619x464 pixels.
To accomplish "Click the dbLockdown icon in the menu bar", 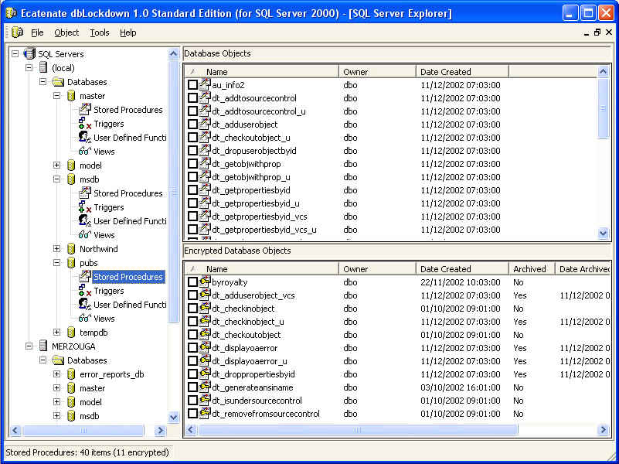I will tap(17, 32).
